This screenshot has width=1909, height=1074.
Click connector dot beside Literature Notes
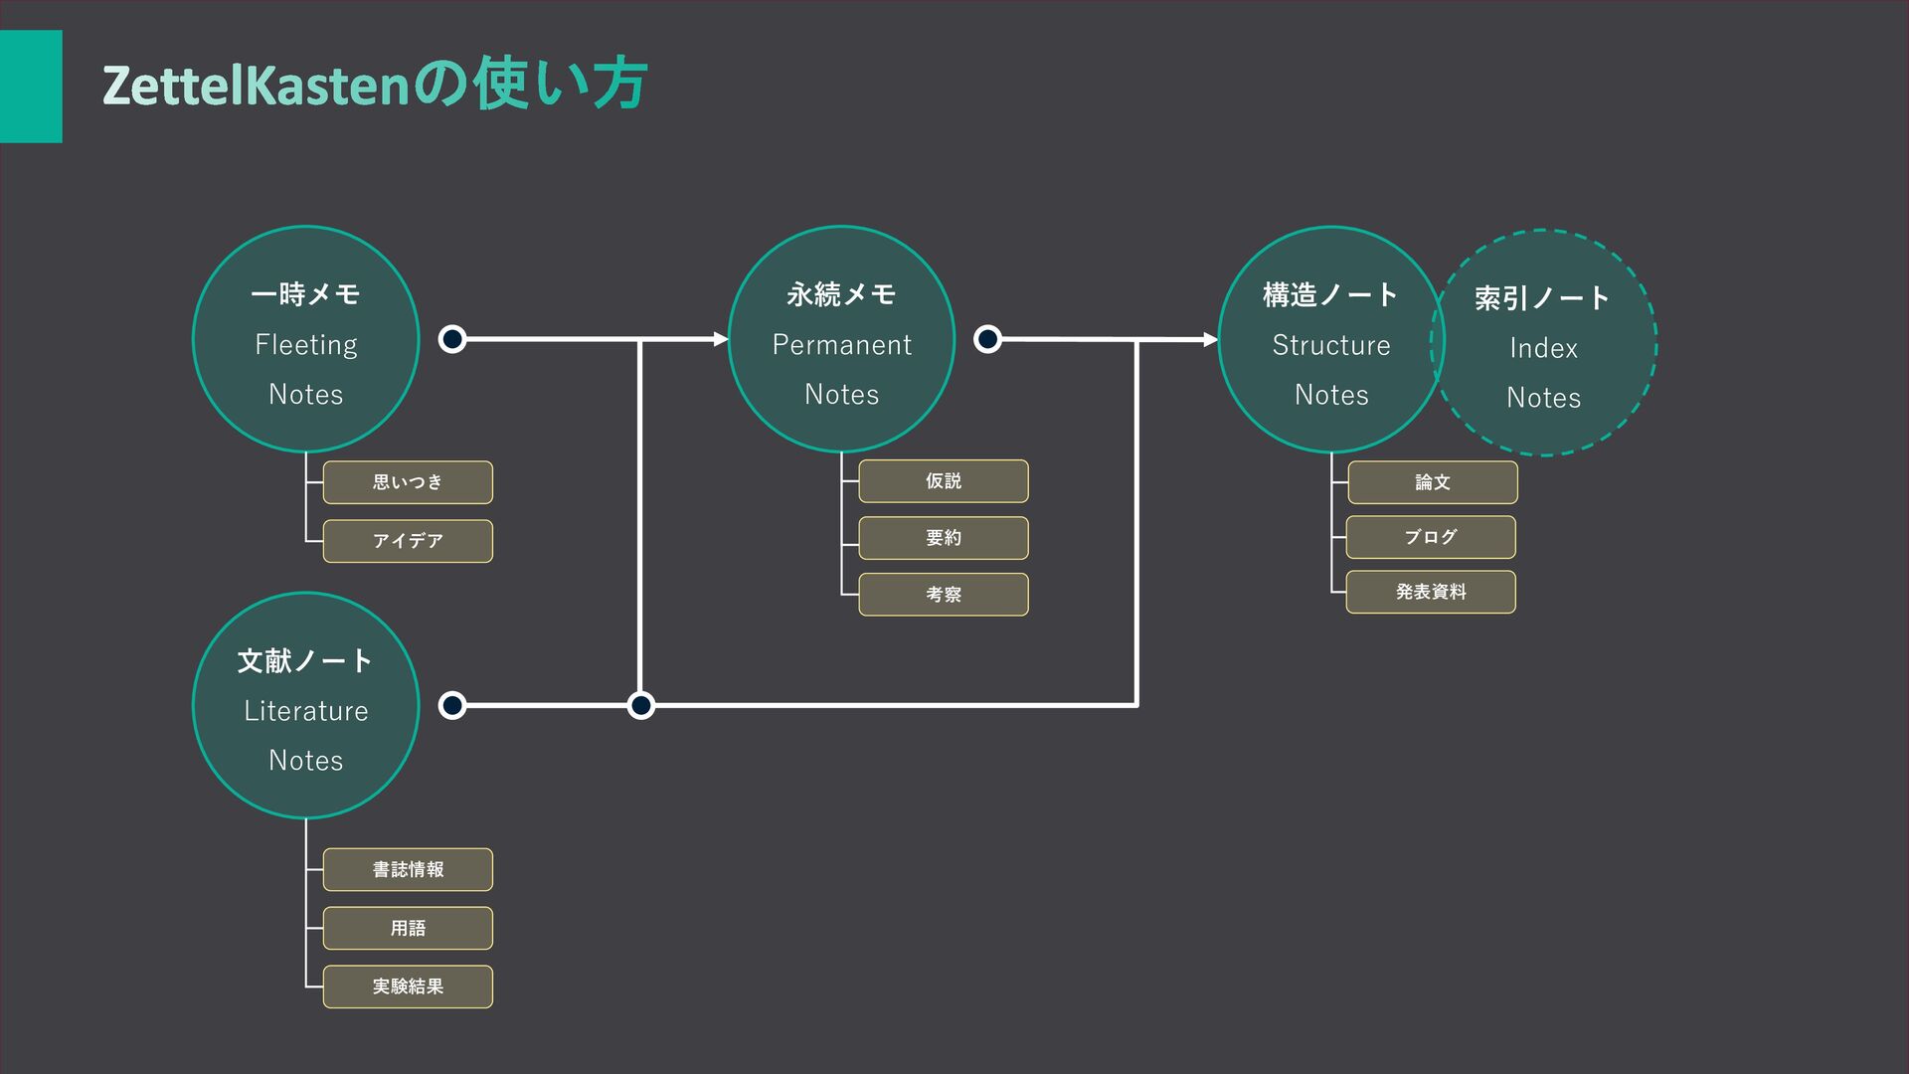pyautogui.click(x=452, y=705)
